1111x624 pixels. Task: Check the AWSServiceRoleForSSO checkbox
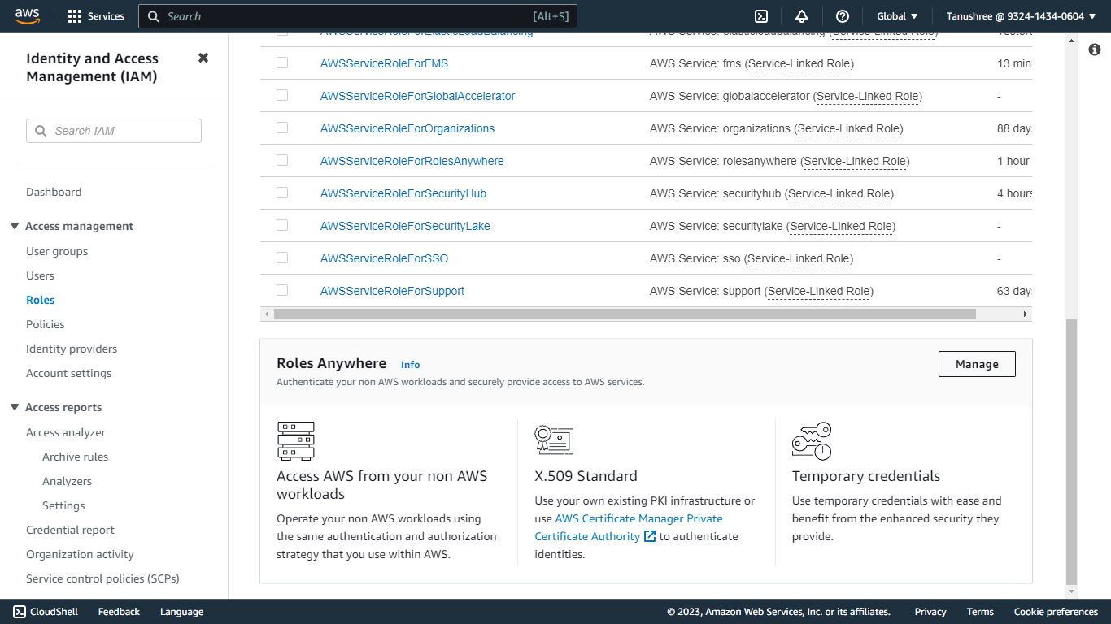click(282, 258)
